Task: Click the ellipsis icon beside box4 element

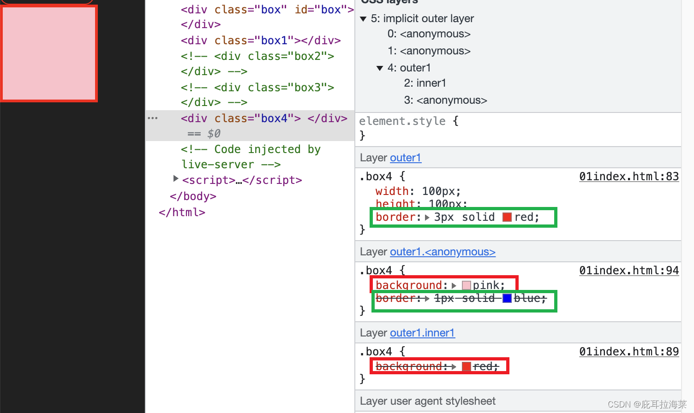Action: [153, 118]
